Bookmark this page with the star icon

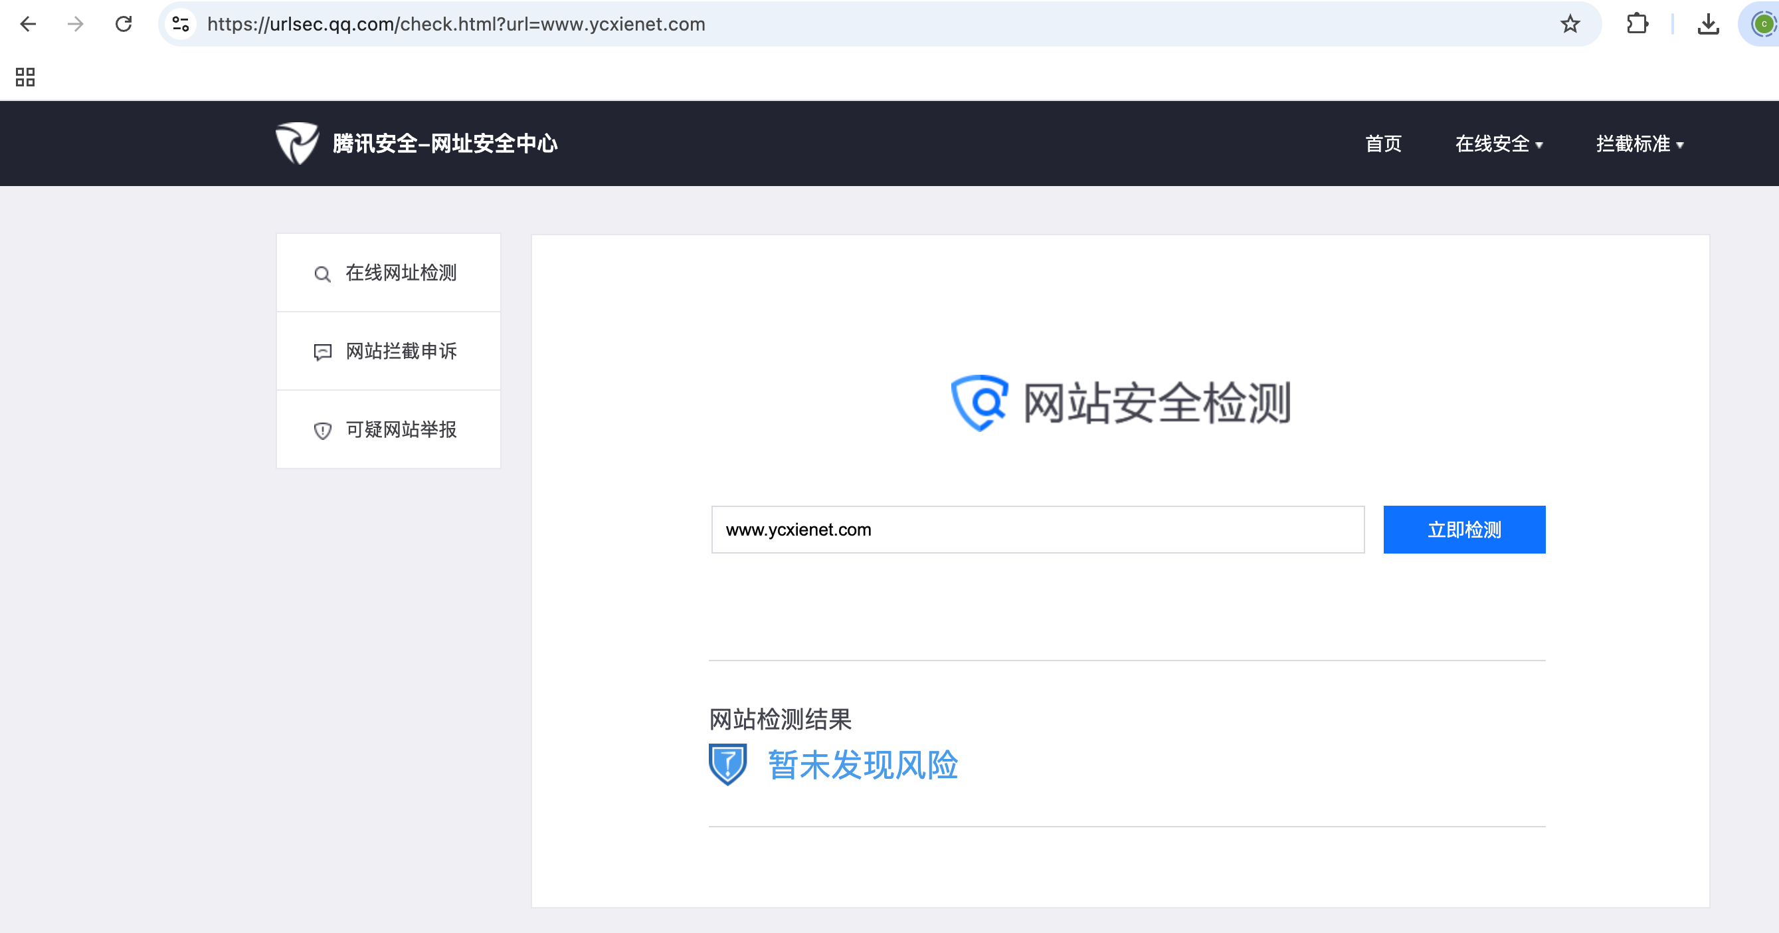[1570, 24]
